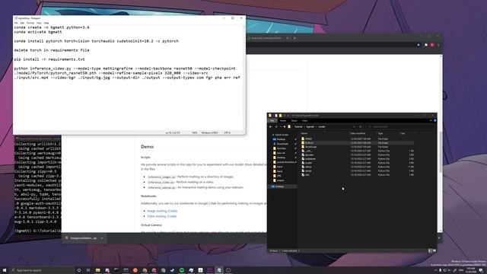Image resolution: width=487 pixels, height=274 pixels.
Task: Select the utils Python file
Action: 307,175
